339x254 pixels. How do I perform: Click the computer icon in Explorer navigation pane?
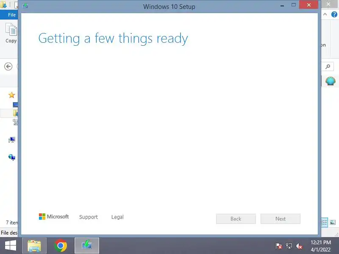tap(12, 140)
